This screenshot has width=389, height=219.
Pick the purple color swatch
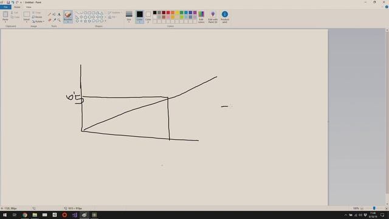pos(195,12)
